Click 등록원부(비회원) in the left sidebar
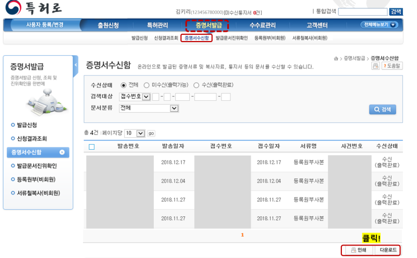This screenshot has width=417, height=258. [36, 179]
